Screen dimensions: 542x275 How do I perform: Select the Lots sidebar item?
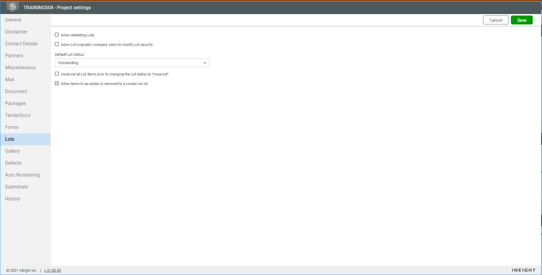[25, 139]
